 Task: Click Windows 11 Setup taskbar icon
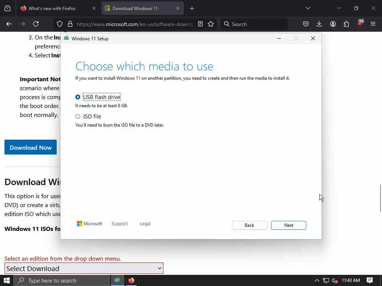tap(118, 280)
